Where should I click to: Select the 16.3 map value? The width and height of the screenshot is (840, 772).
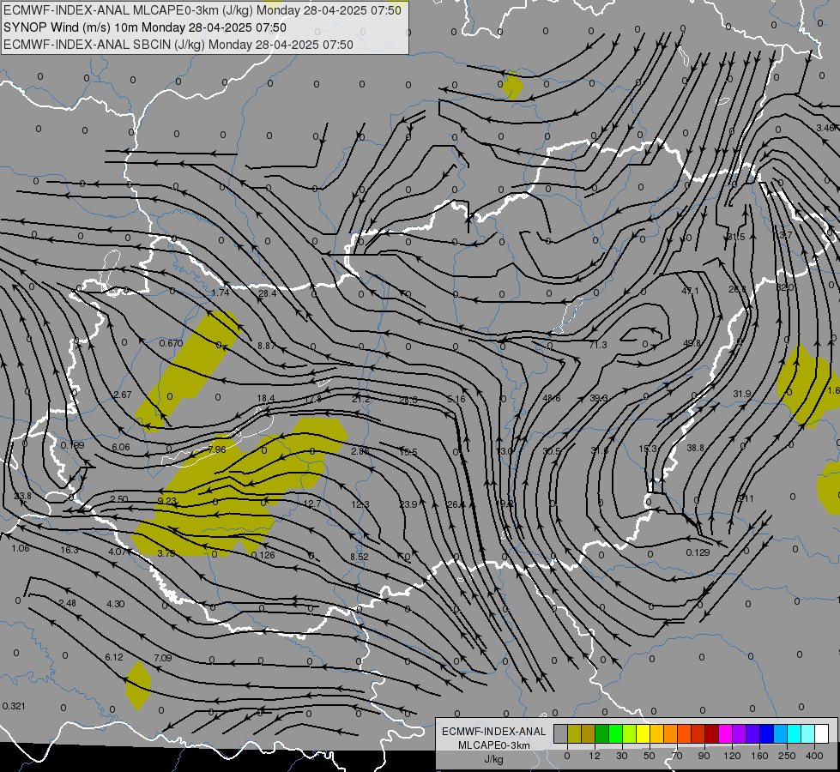69,550
